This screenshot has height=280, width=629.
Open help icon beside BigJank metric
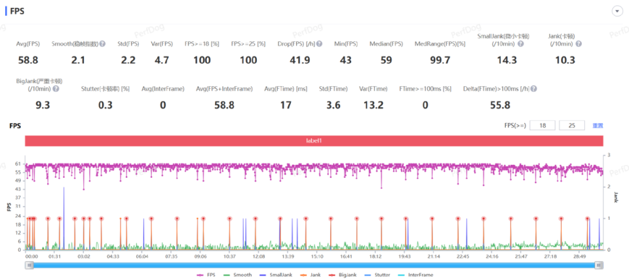click(x=56, y=88)
